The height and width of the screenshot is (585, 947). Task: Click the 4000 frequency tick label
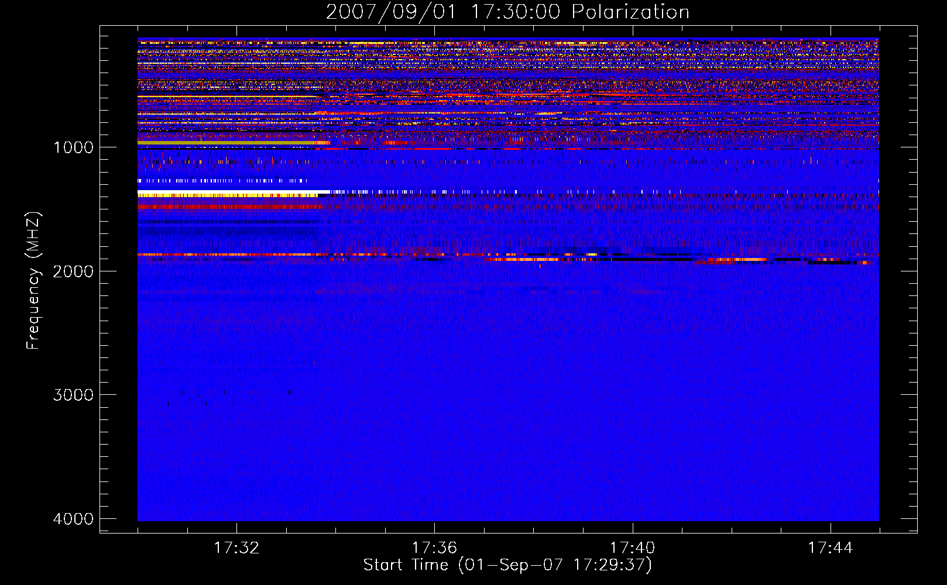[x=73, y=519]
